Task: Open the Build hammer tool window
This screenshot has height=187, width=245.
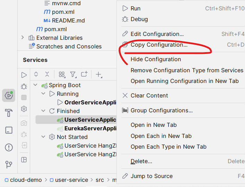Action: (9, 113)
